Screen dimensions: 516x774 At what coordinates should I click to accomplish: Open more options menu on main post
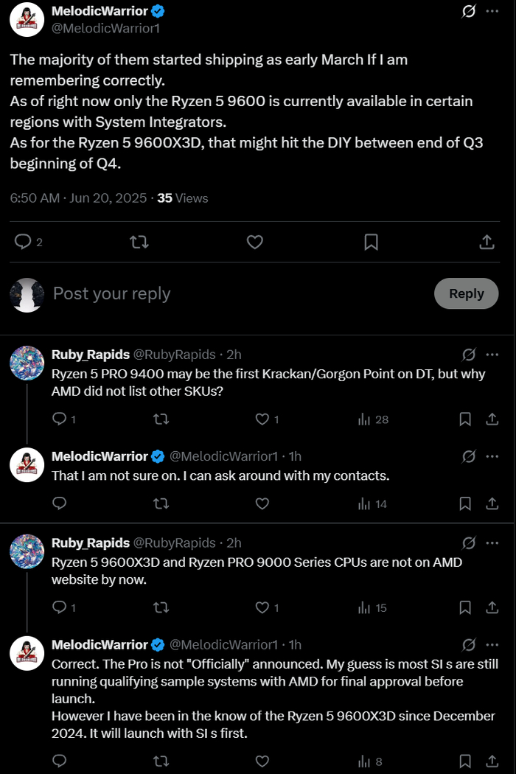[x=492, y=12]
